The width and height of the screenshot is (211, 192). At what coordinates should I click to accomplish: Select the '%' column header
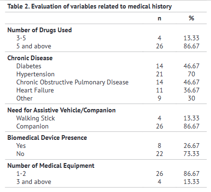(192, 18)
